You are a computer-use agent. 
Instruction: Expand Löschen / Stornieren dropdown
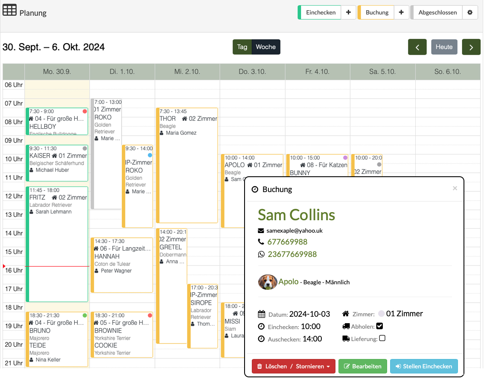point(294,366)
